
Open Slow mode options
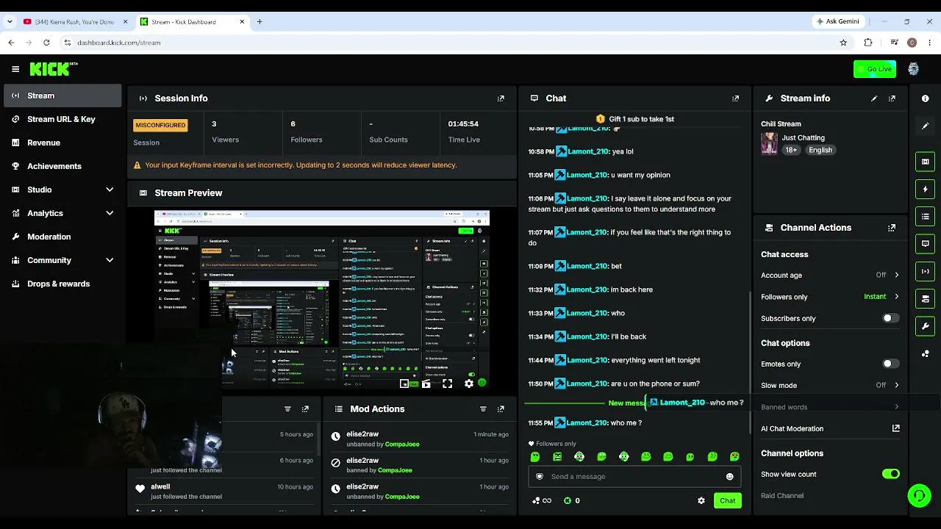point(830,385)
